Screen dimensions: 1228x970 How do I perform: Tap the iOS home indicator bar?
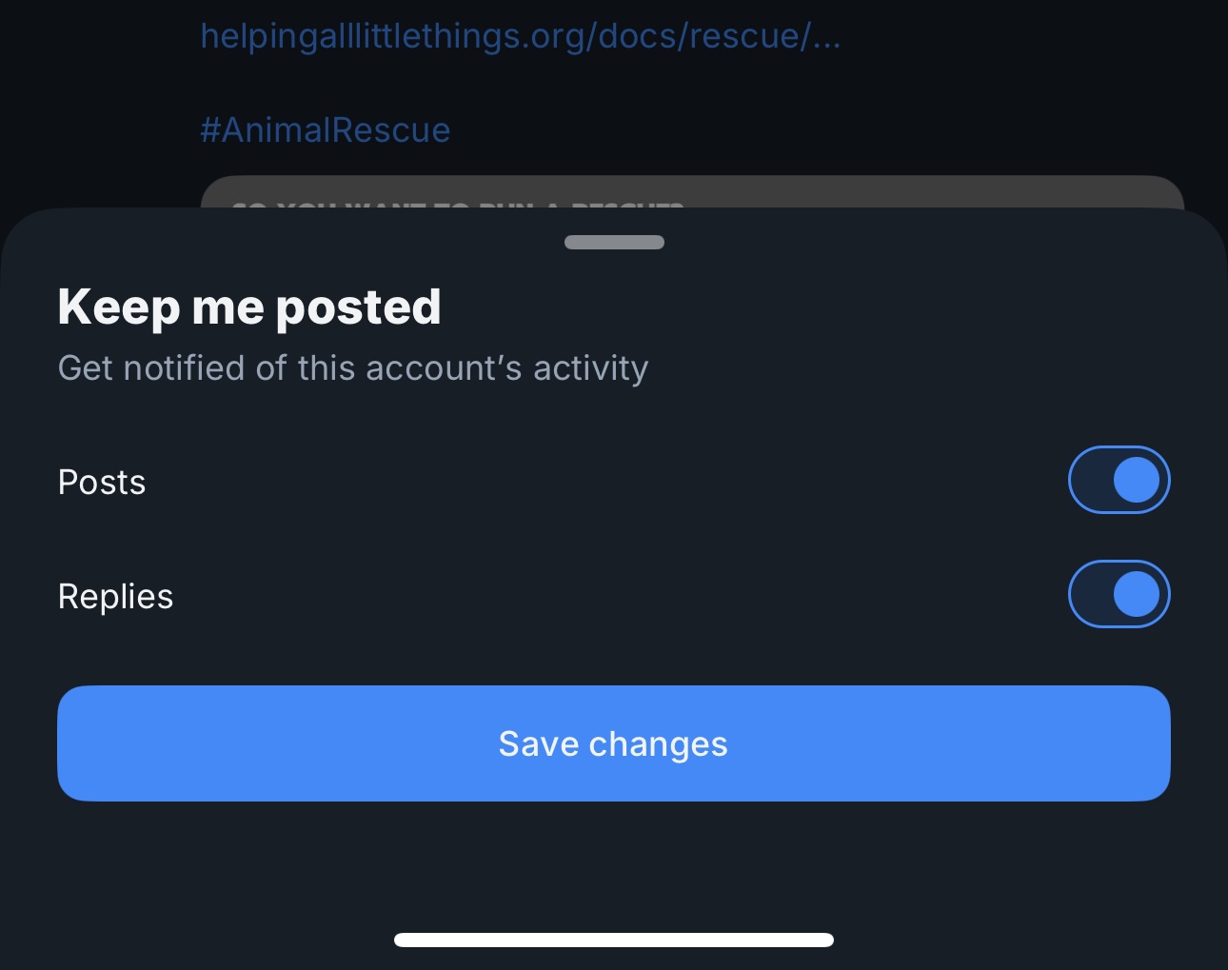click(614, 940)
